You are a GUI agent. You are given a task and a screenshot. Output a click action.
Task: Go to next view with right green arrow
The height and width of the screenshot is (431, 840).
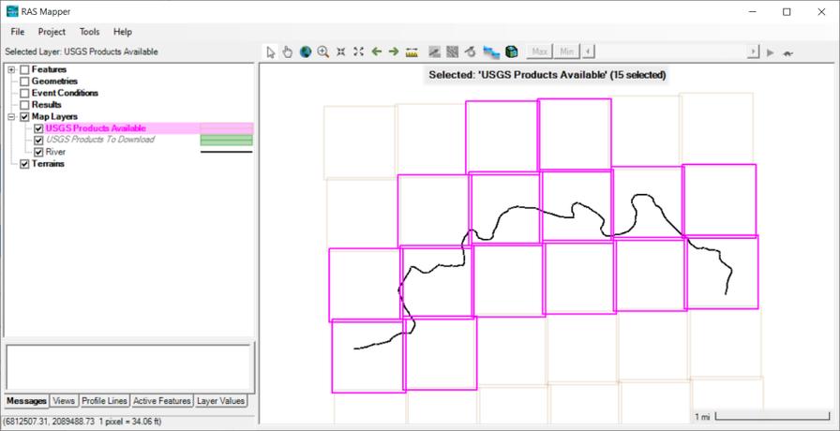pos(394,52)
